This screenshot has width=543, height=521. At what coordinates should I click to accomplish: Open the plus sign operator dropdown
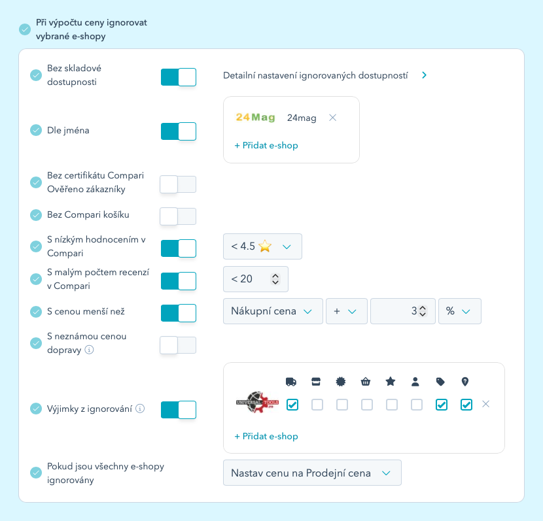(x=346, y=311)
